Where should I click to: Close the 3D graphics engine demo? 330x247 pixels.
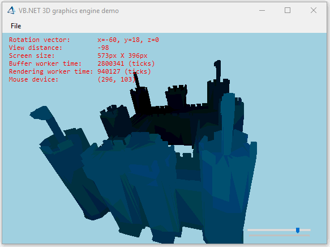click(314, 10)
